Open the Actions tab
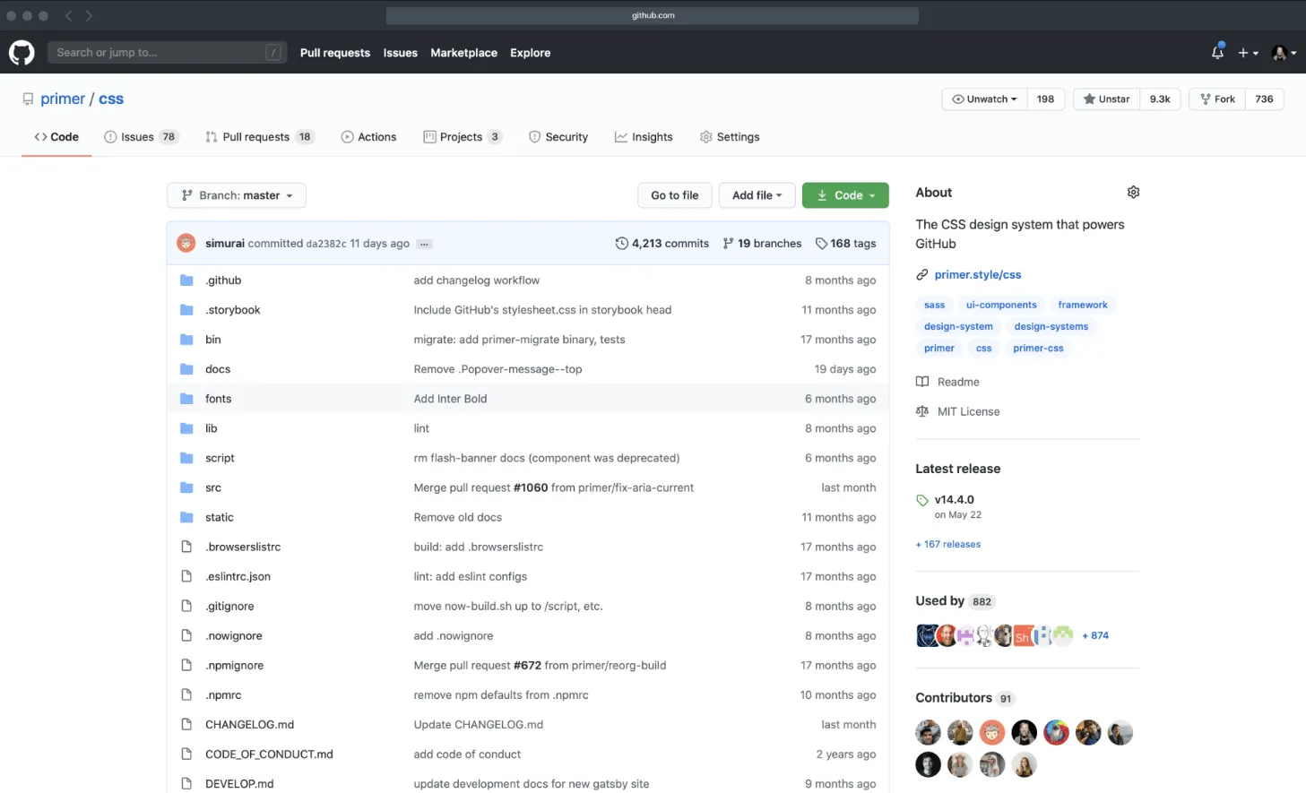The width and height of the screenshot is (1306, 793). pyautogui.click(x=368, y=137)
